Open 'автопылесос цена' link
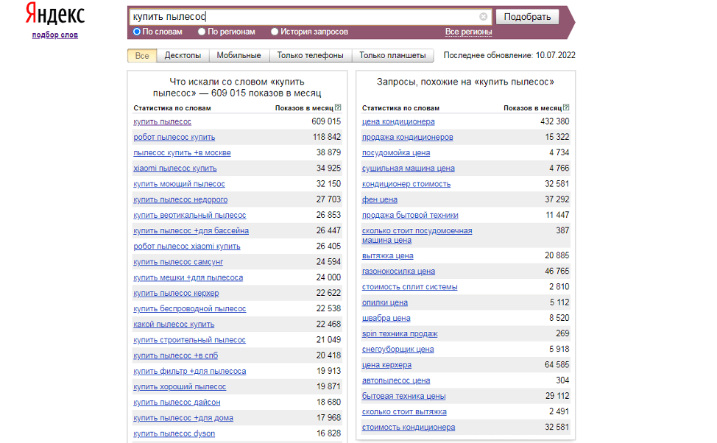Screen dimensions: 717x443 396,380
